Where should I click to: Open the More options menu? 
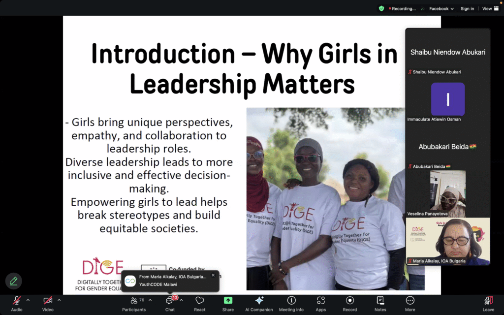[410, 301]
